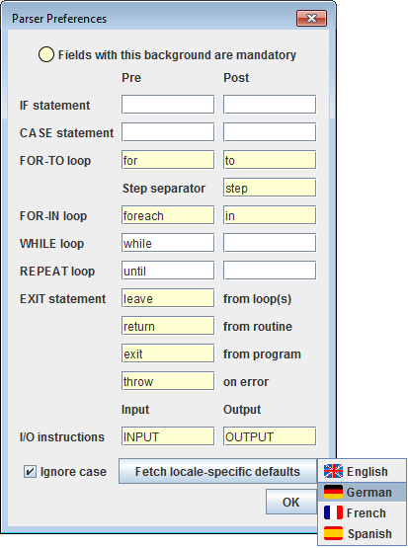Select the FOR-IN loop 'foreach' field
408x548 pixels.
point(168,215)
